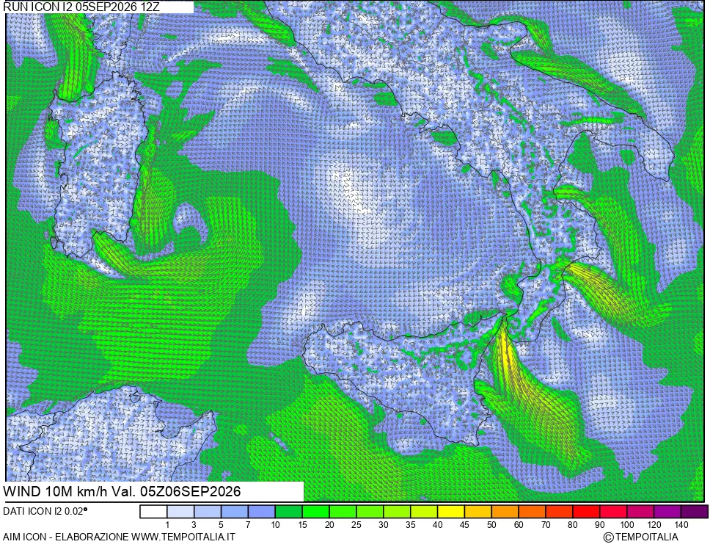Screen dimensions: 710x547
Task: Click the ©TEMPOITALIA copyright text
Action: (x=641, y=537)
